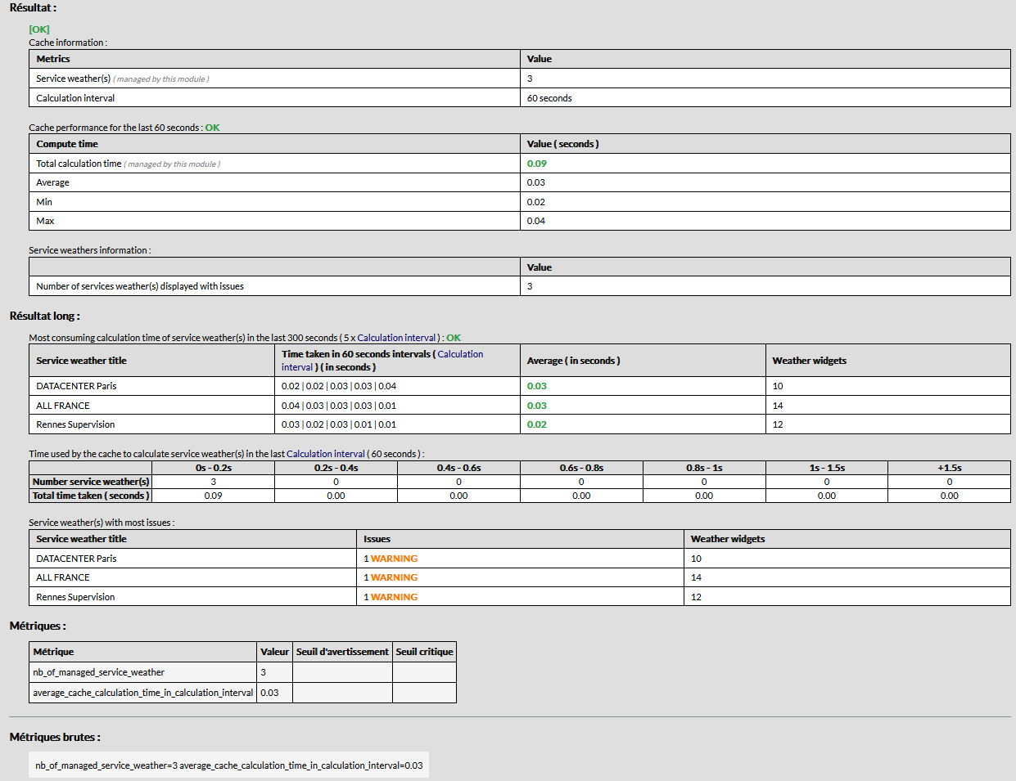Click Calculation interval link in 300 seconds heading

point(396,338)
